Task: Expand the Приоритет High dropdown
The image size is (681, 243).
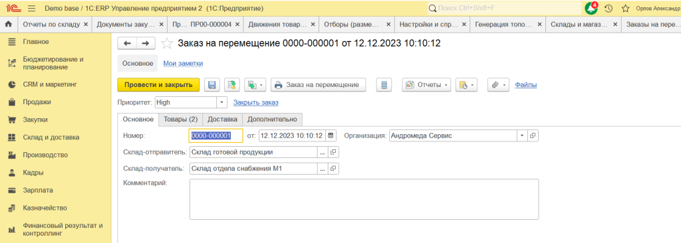Action: (x=222, y=102)
